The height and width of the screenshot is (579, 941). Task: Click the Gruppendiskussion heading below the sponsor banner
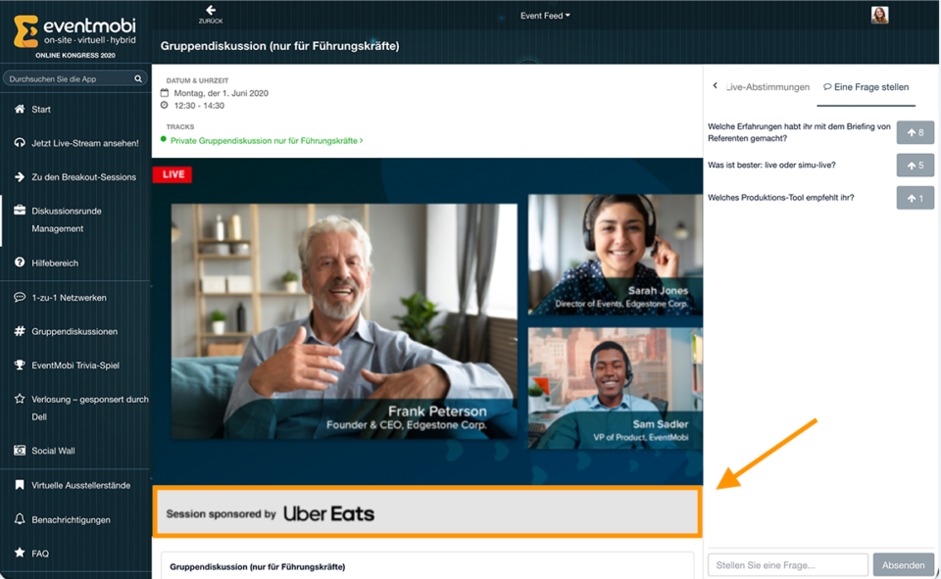click(258, 566)
